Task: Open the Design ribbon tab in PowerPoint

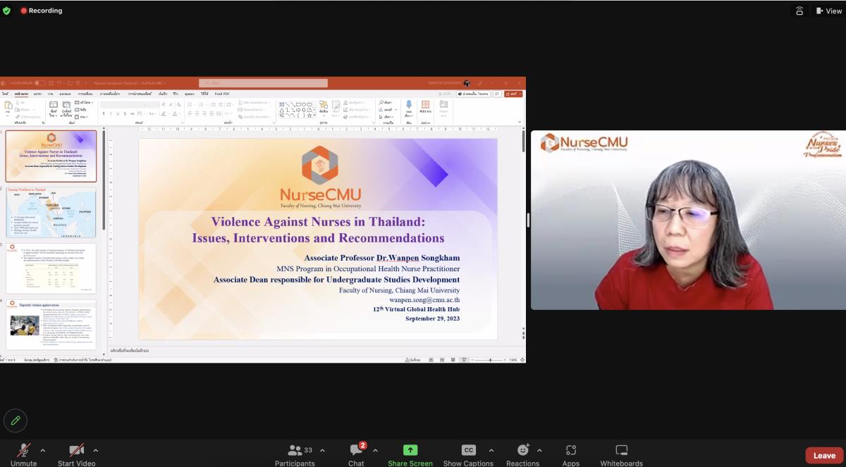Action: click(x=65, y=94)
